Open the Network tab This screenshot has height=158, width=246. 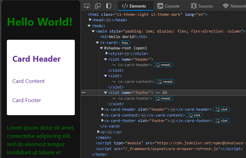pos(234,6)
